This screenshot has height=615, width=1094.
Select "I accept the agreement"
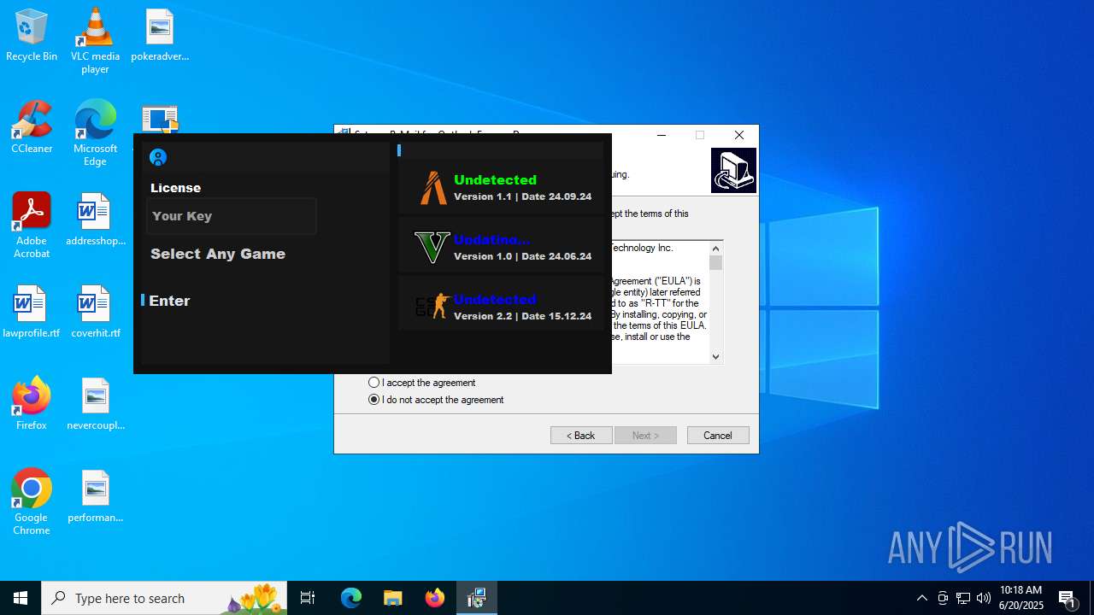[422, 383]
